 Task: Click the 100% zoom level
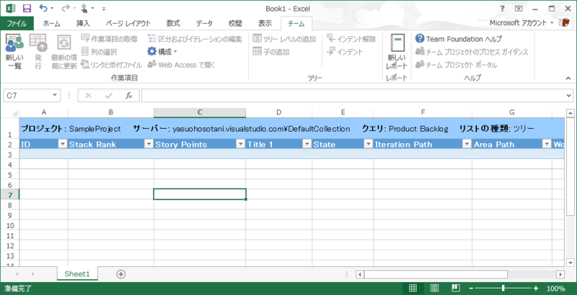tap(555, 289)
